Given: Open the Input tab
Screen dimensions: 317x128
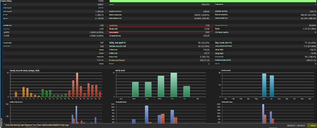Looking at the screenshot, I should (23, 125).
